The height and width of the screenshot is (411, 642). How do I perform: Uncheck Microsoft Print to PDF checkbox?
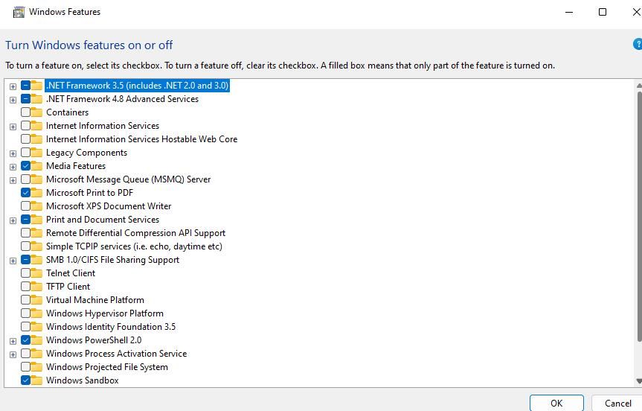(x=25, y=193)
